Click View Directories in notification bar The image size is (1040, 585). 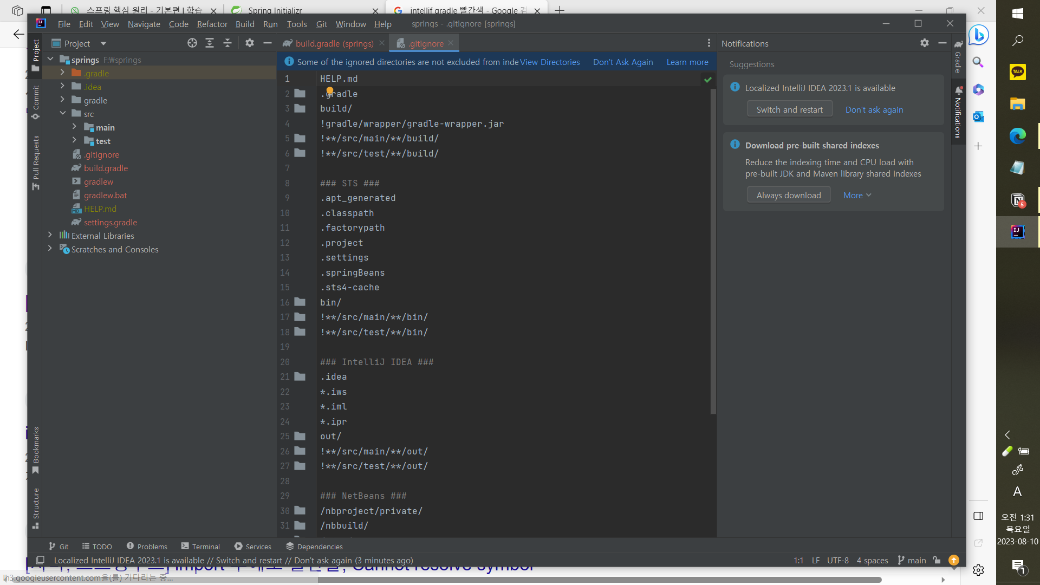(549, 61)
